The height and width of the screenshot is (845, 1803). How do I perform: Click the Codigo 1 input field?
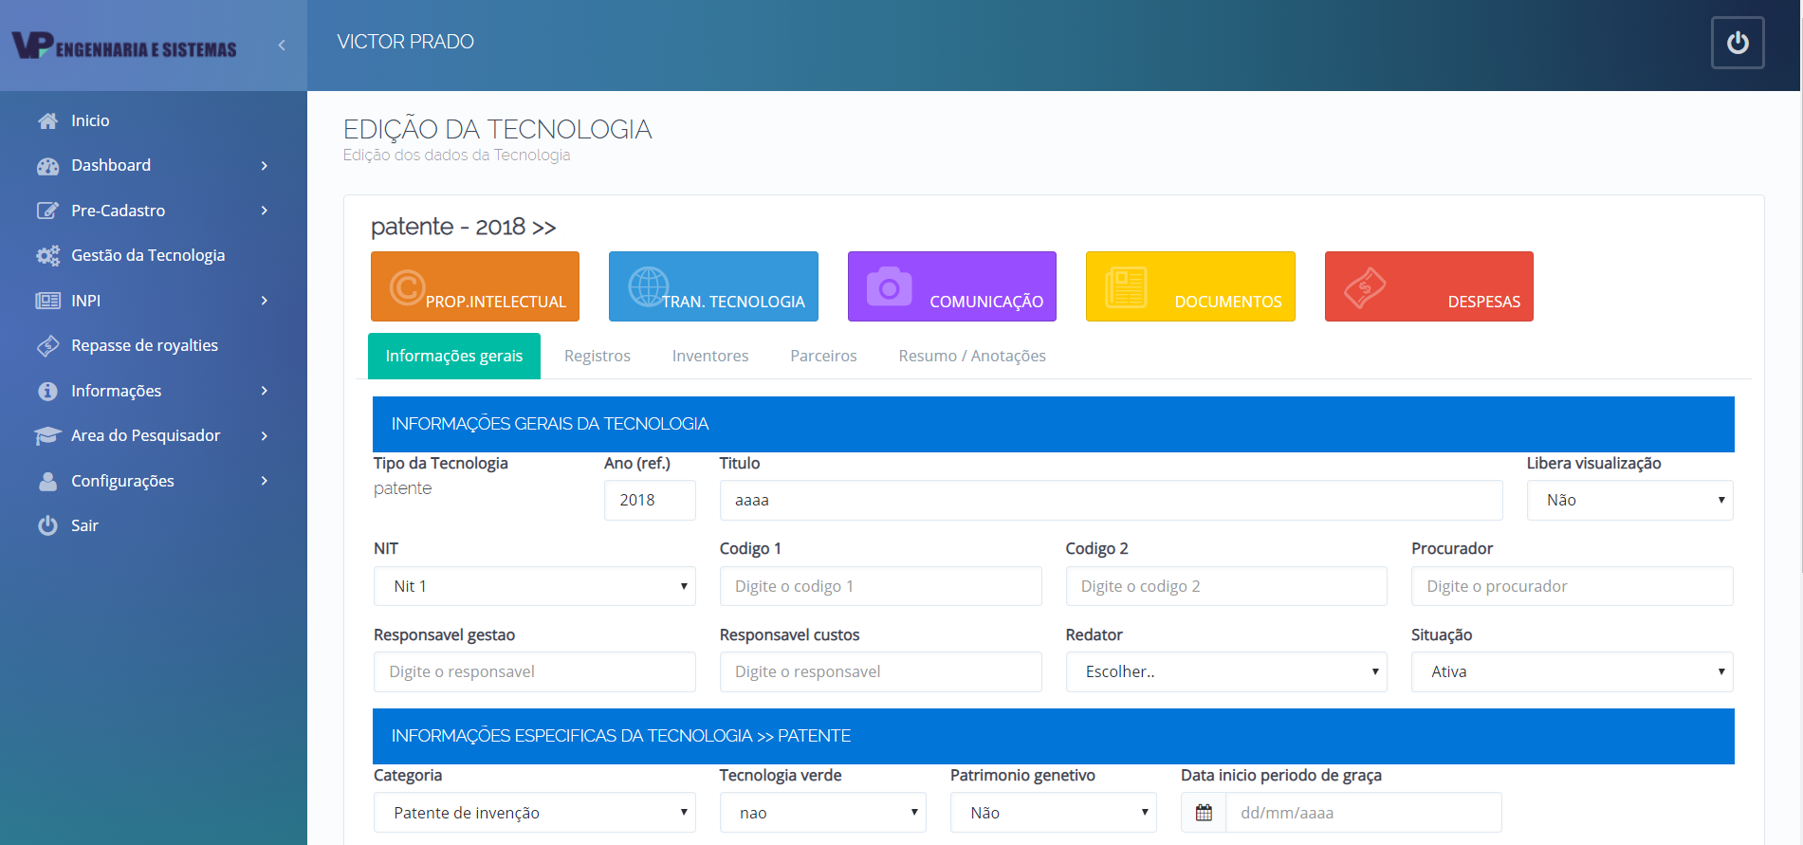coord(880,586)
